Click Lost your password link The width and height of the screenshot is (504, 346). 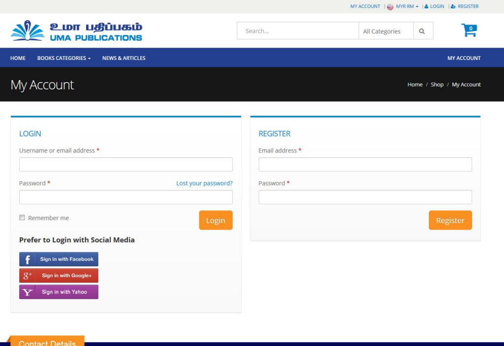(x=204, y=183)
